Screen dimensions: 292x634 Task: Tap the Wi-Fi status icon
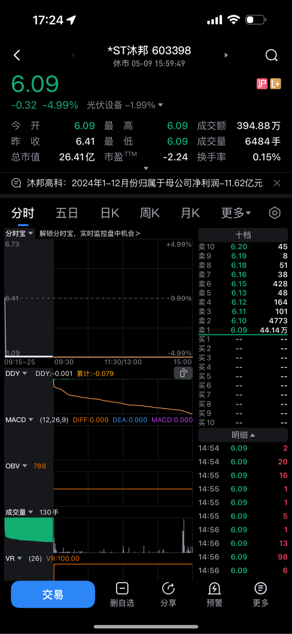coord(233,19)
